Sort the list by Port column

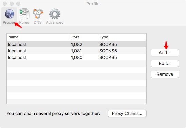84,37
